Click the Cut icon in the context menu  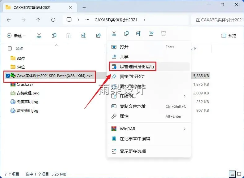click(x=114, y=33)
